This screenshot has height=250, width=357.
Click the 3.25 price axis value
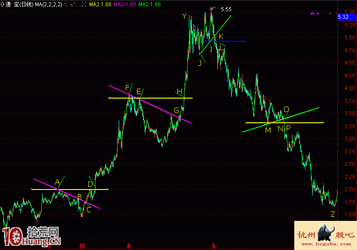(x=350, y=126)
